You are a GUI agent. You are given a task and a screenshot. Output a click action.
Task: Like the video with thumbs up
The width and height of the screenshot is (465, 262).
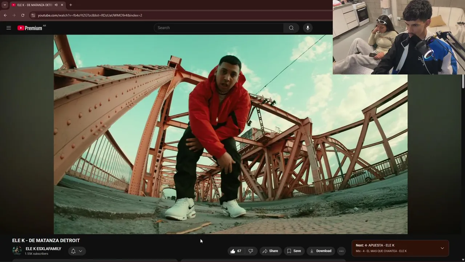[236, 251]
